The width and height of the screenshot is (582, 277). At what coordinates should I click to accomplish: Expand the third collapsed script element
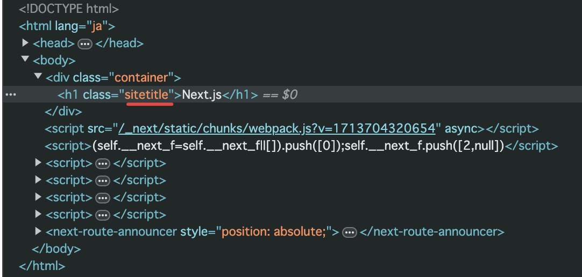[x=38, y=196]
